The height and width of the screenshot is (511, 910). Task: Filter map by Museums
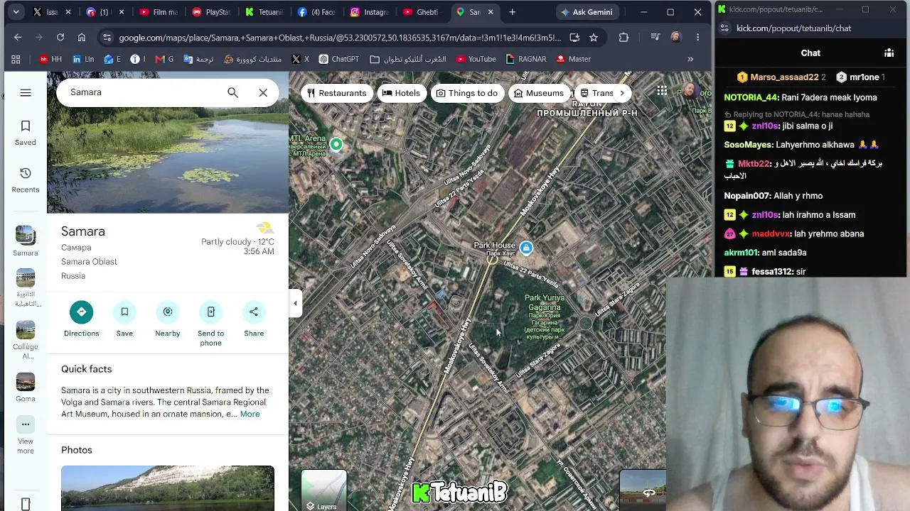coord(538,93)
